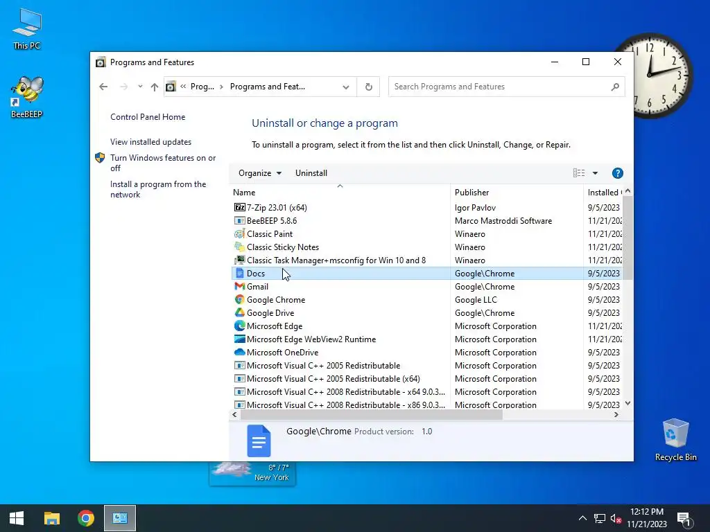This screenshot has width=710, height=532.
Task: Click the Classic Task Manager icon
Action: (x=239, y=260)
